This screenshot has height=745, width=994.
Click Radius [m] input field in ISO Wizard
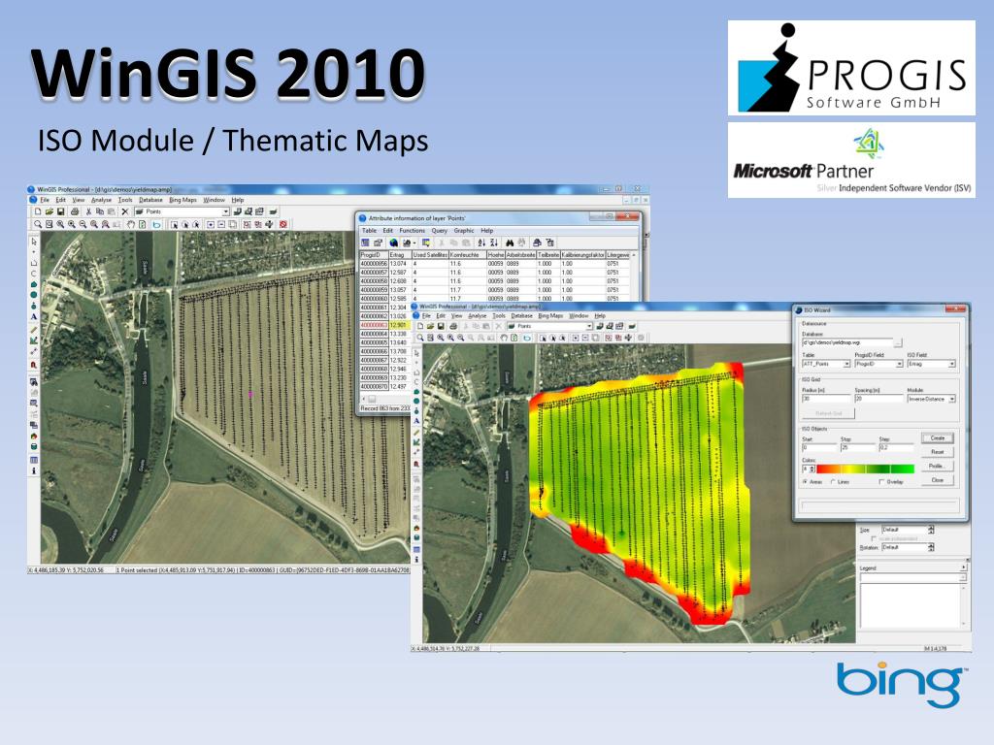click(x=826, y=399)
